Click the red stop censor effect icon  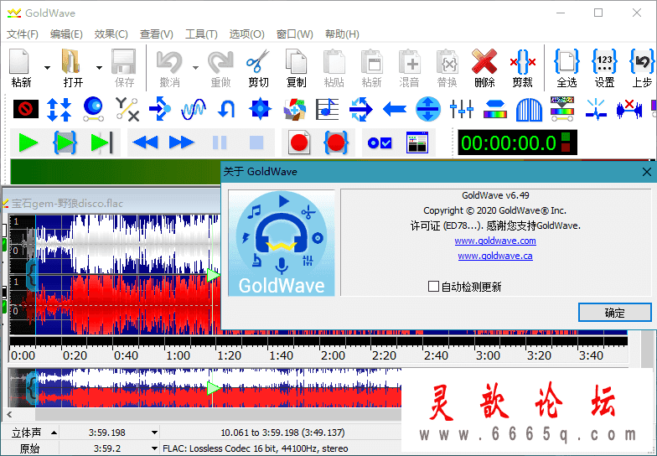pos(25,109)
